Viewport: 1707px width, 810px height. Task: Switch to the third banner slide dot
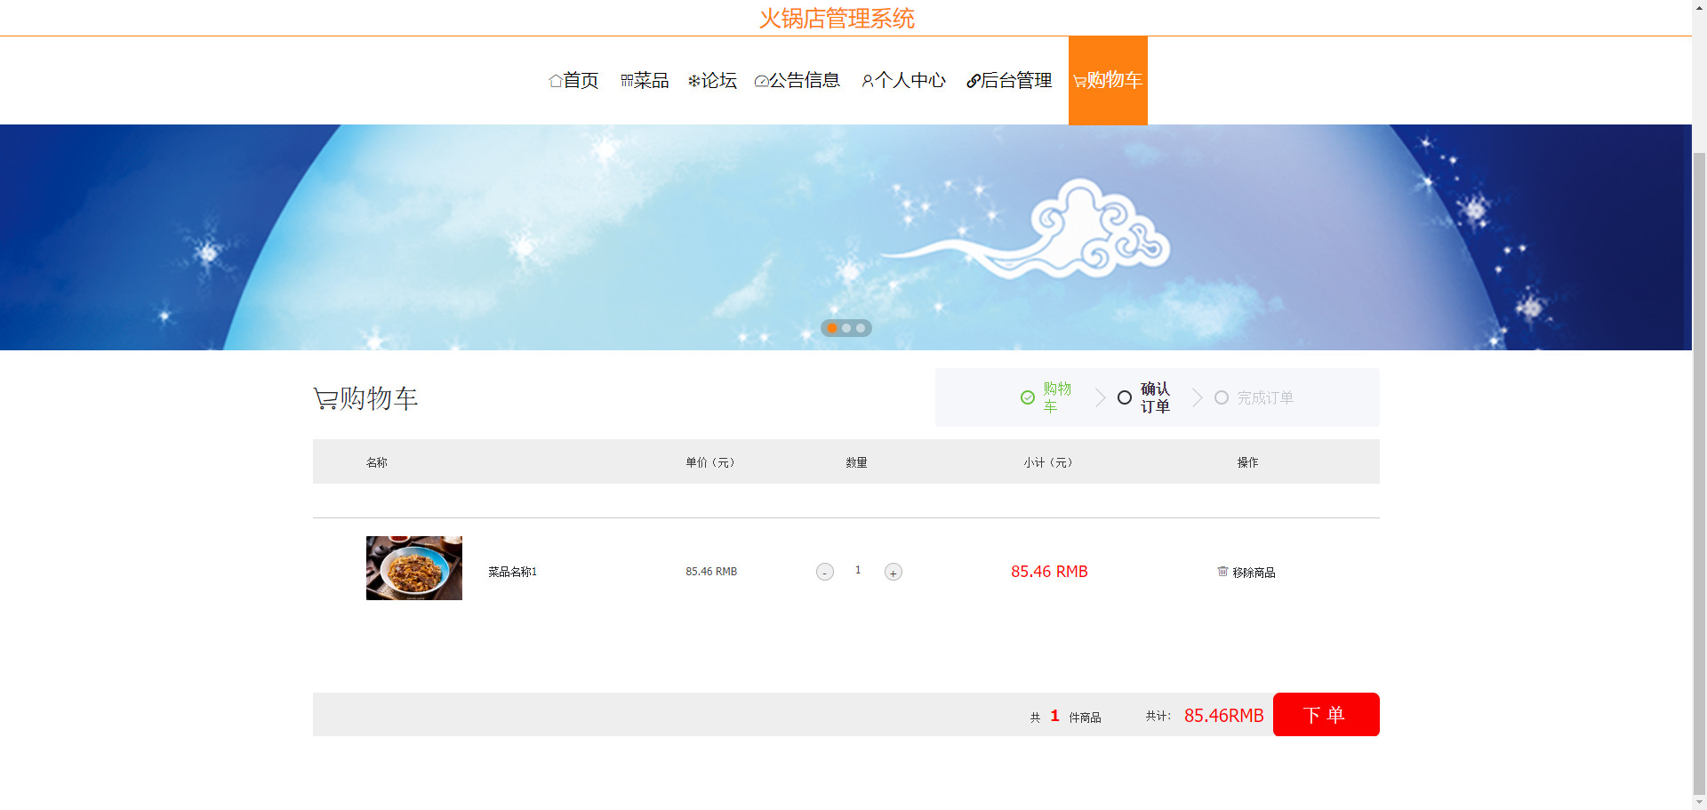861,328
